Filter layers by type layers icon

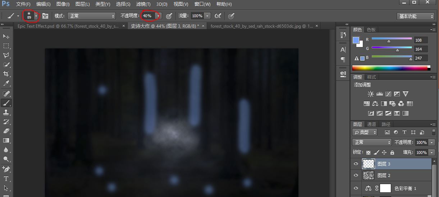coord(404,132)
